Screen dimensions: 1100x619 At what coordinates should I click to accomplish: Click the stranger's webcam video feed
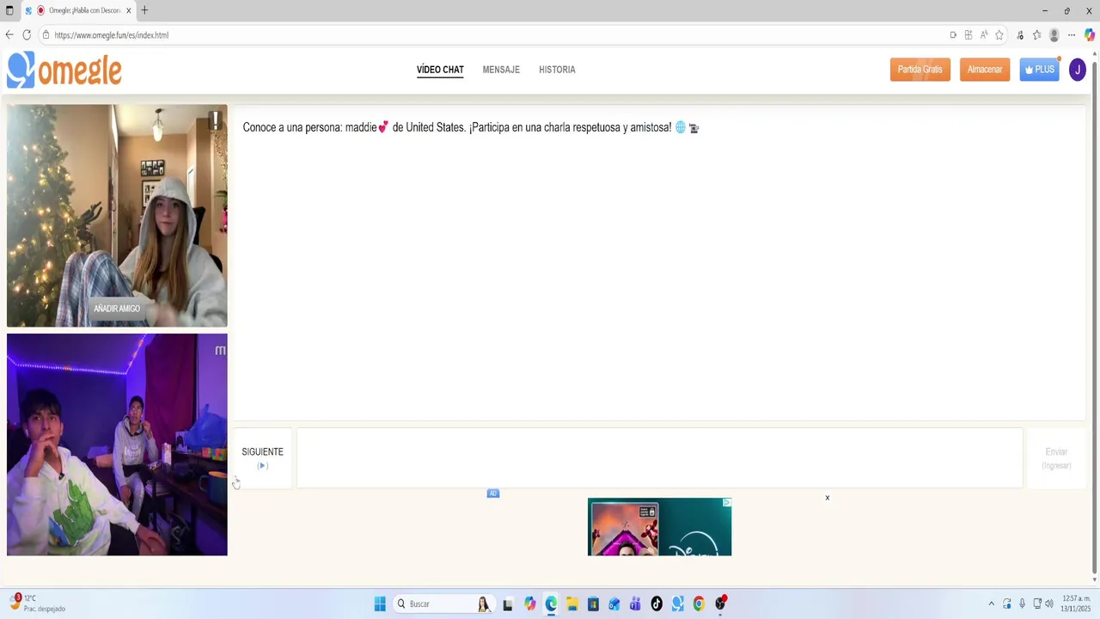tap(117, 216)
